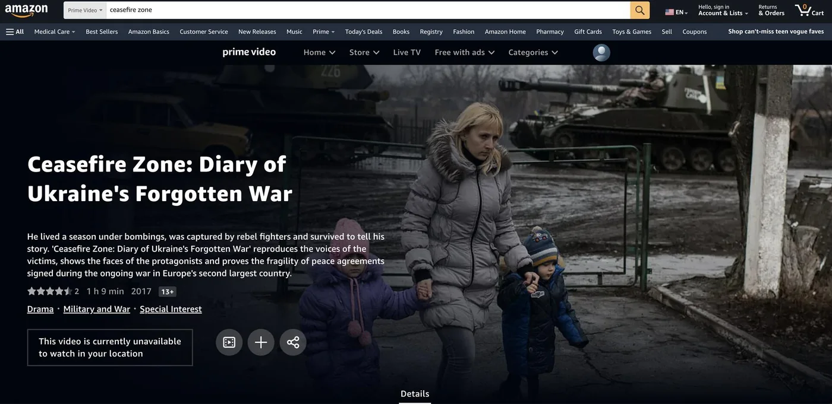
Task: Open the All hamburger menu
Action: (15, 31)
